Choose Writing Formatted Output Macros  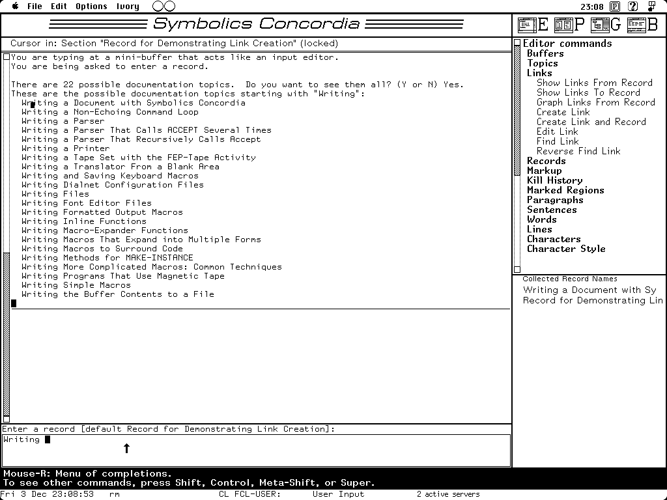click(102, 212)
